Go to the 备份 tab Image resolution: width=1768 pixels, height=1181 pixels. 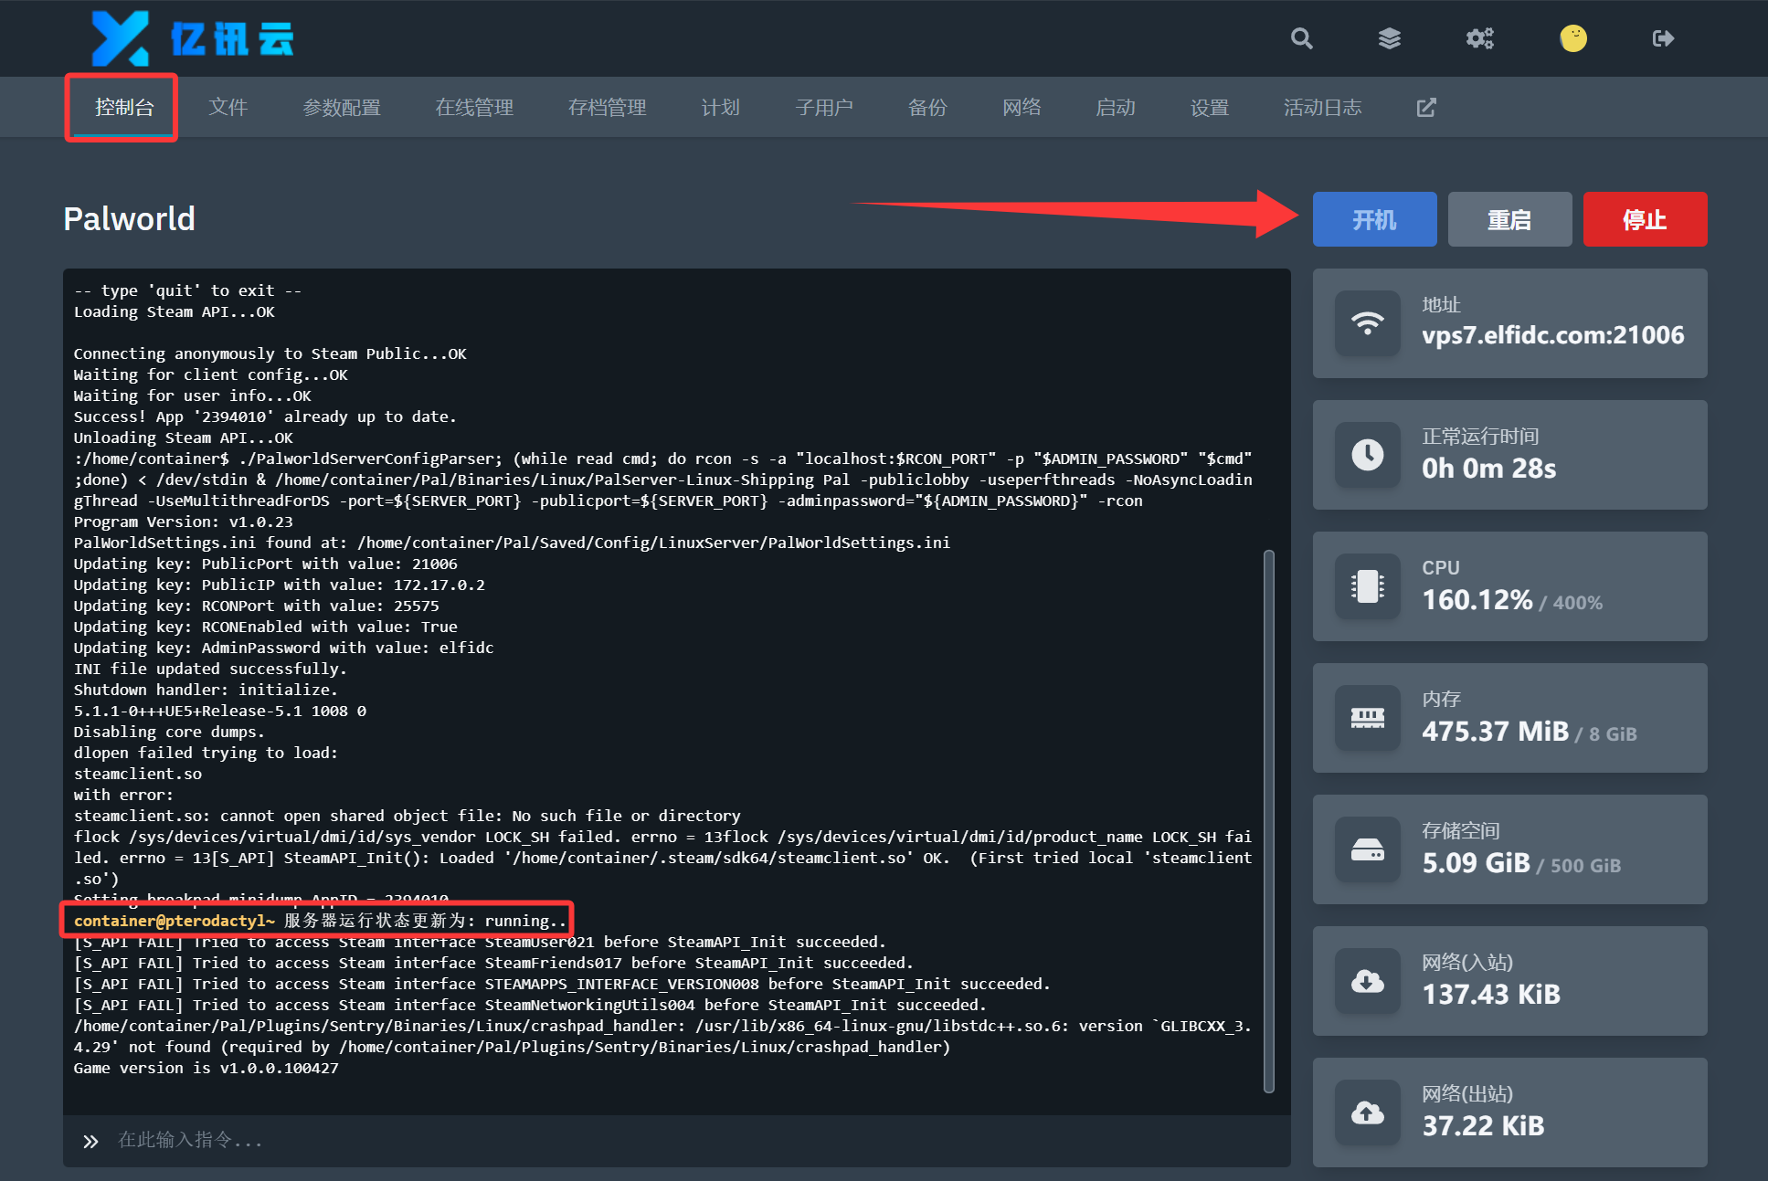coord(927,108)
